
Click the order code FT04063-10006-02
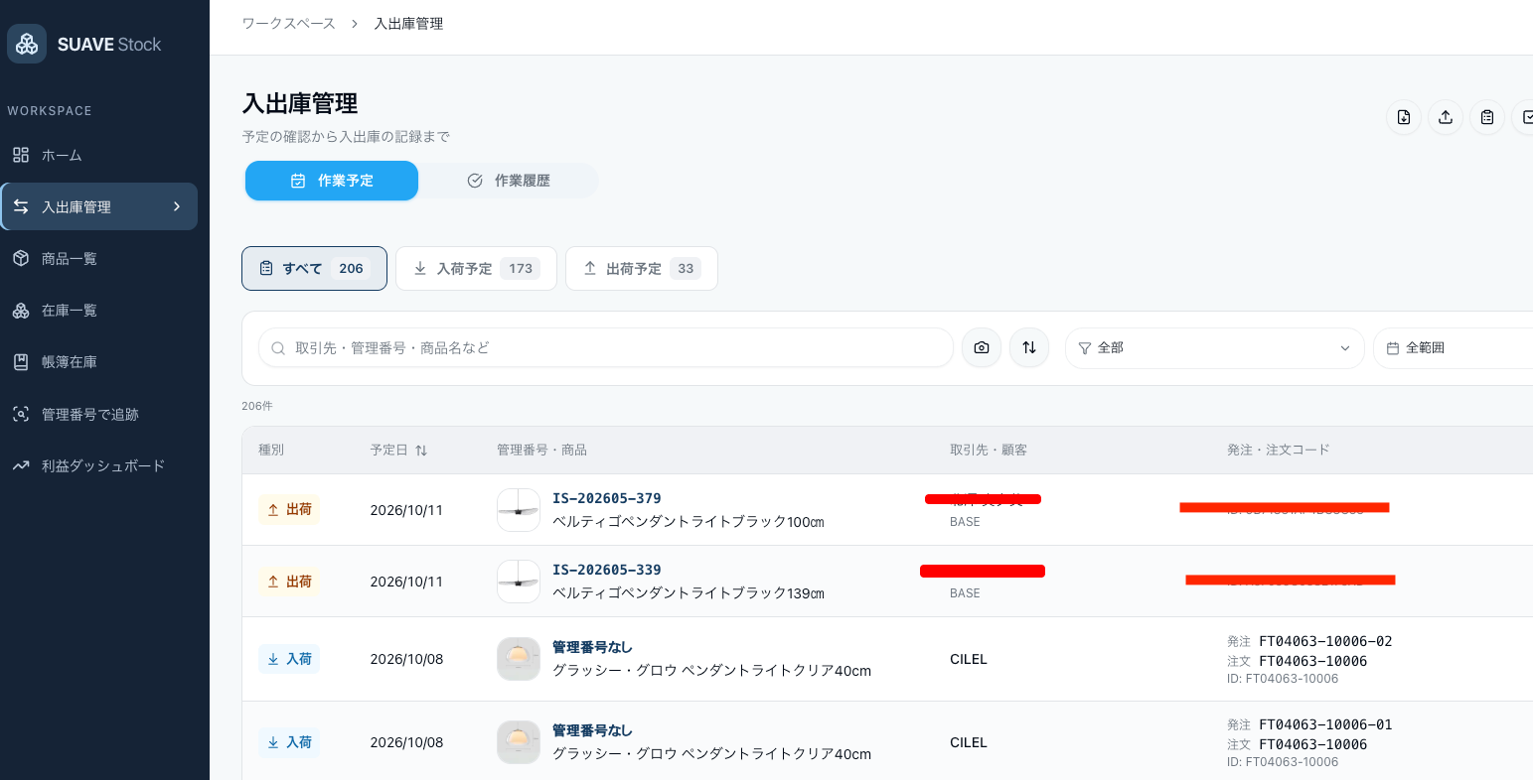point(1325,641)
